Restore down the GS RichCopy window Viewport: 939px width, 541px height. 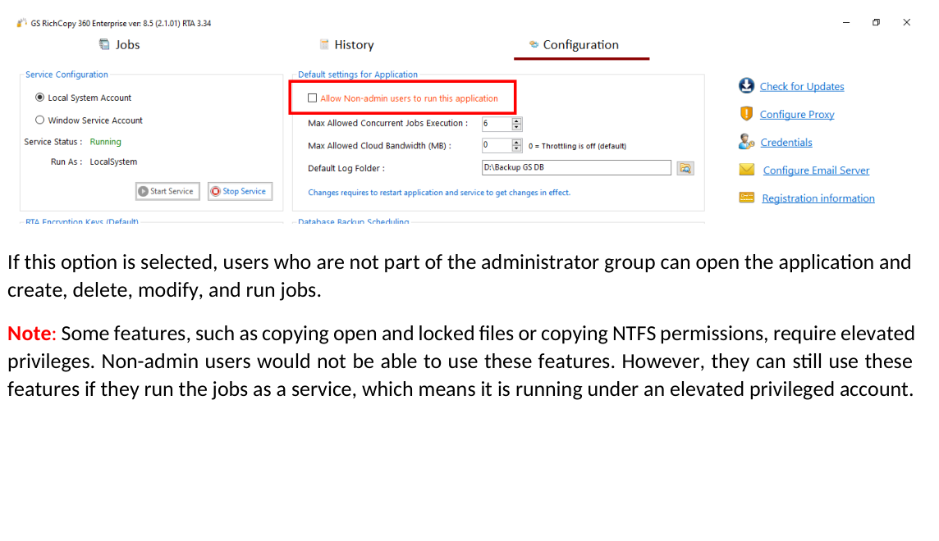[x=876, y=23]
